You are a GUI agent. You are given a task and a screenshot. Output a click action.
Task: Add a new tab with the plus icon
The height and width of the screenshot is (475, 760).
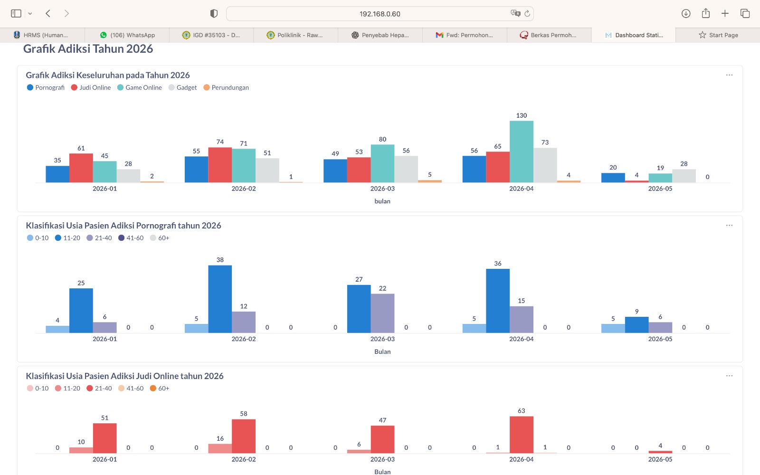click(x=725, y=13)
